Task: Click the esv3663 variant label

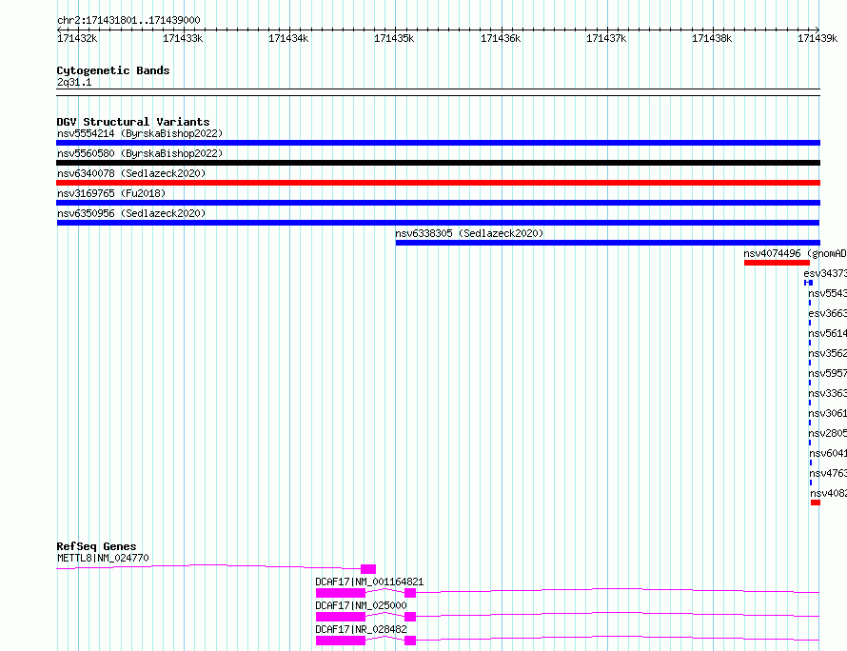Action: pyautogui.click(x=827, y=313)
